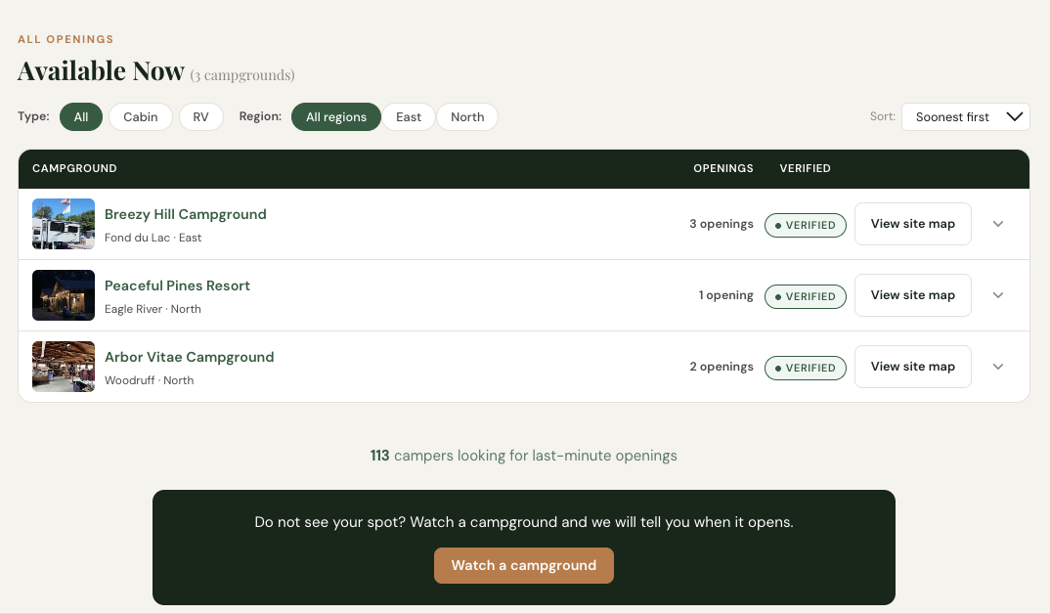Open the Breezy Hill Campground link

pos(186,214)
